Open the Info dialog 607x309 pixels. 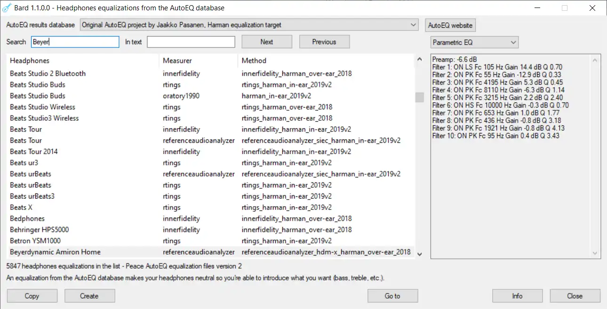517,296
